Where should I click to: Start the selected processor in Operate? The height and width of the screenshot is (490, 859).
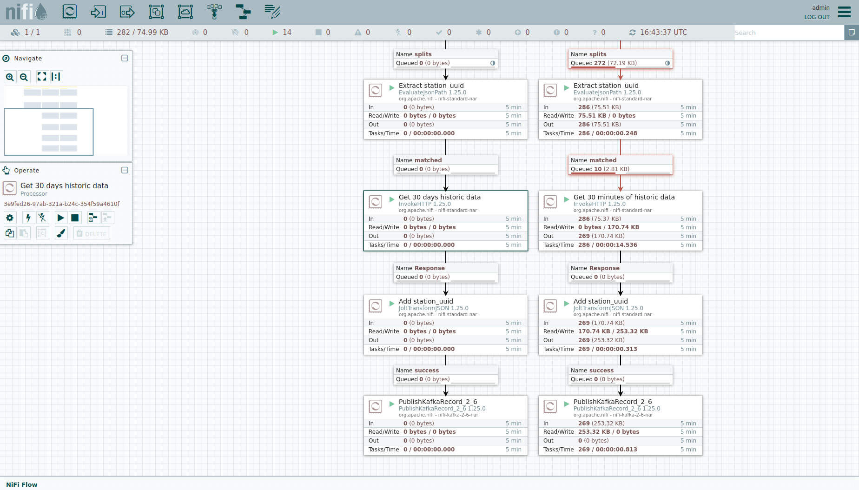point(60,218)
